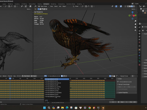The image size is (147, 110).
Task: Open Windows taskbar search
Action: tap(49, 108)
